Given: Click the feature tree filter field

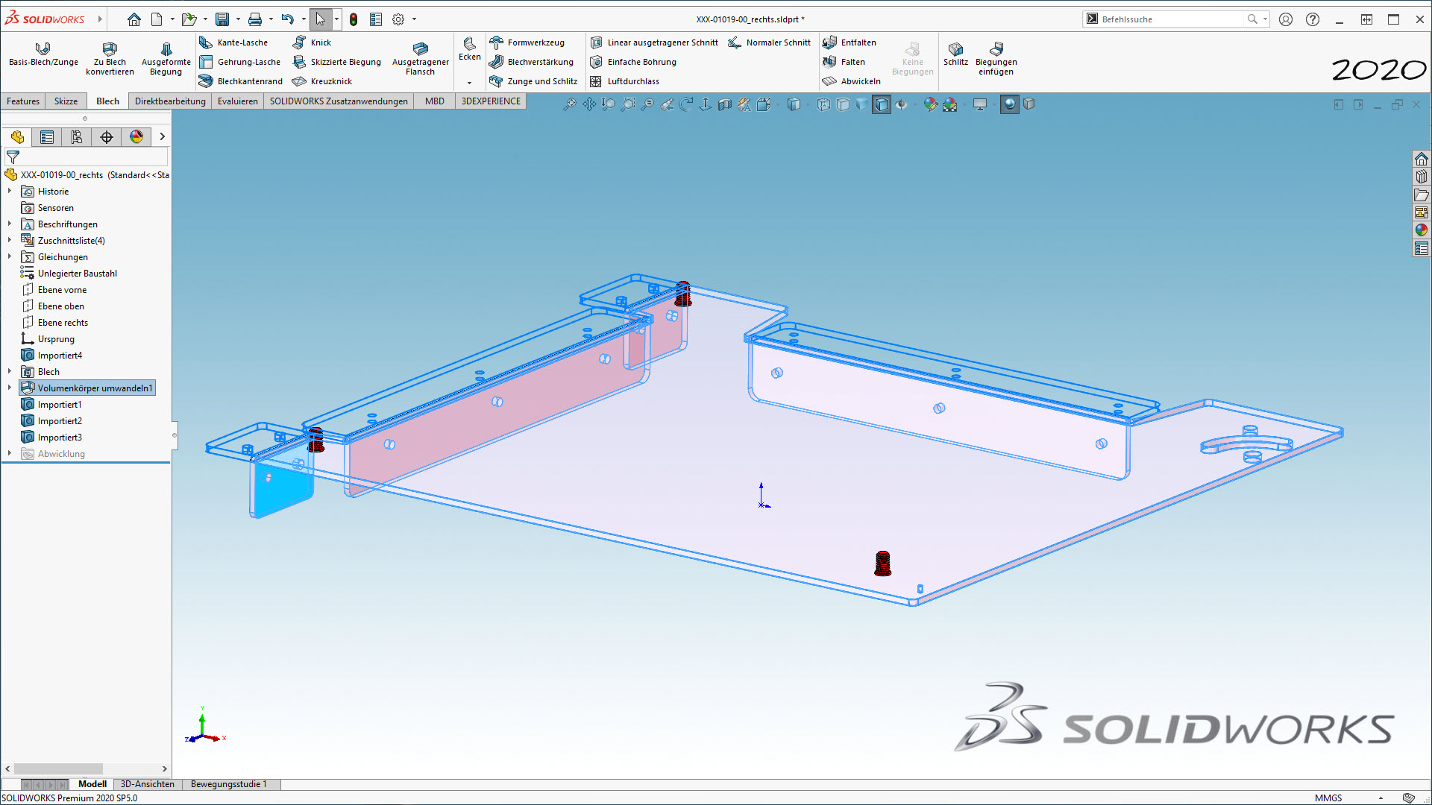Looking at the screenshot, I should click(87, 157).
